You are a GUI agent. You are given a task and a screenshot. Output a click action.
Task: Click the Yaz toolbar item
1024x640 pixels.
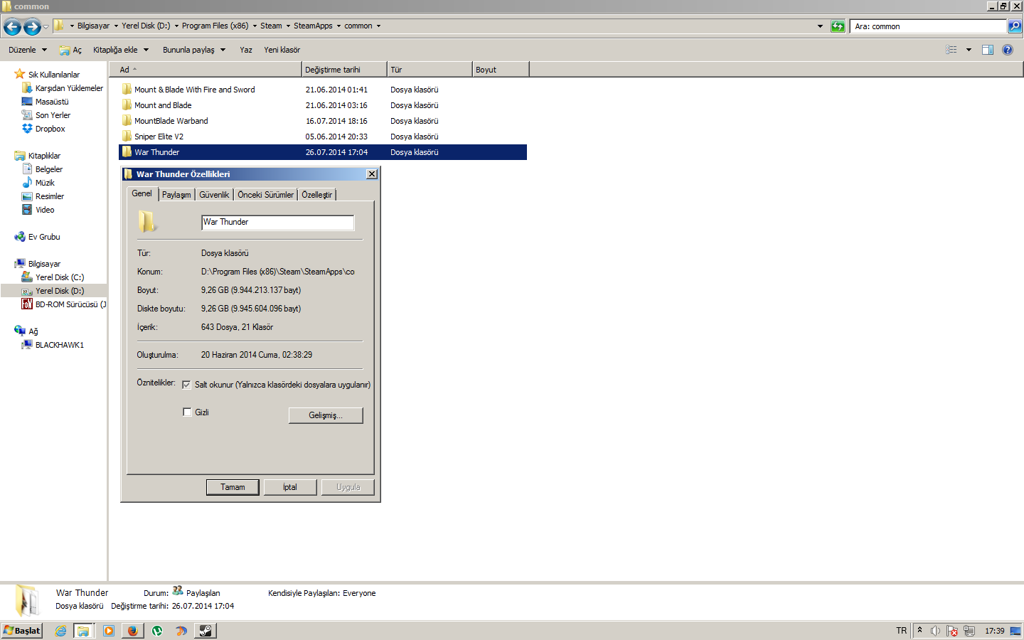coord(246,50)
